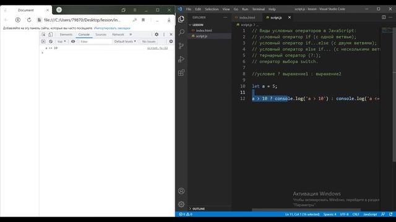Switch to the Elements tab in DevTools
The width and height of the screenshot is (396, 222).
[x=66, y=35]
